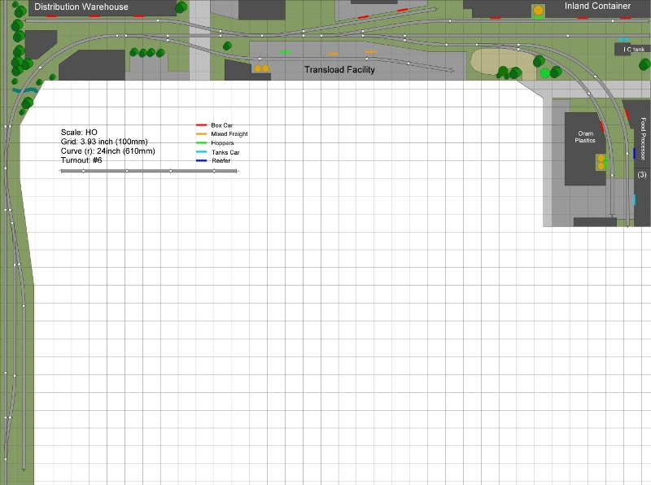Click the yellow tanks next to Oram Plastics
Image resolution: width=651 pixels, height=485 pixels.
coord(601,162)
